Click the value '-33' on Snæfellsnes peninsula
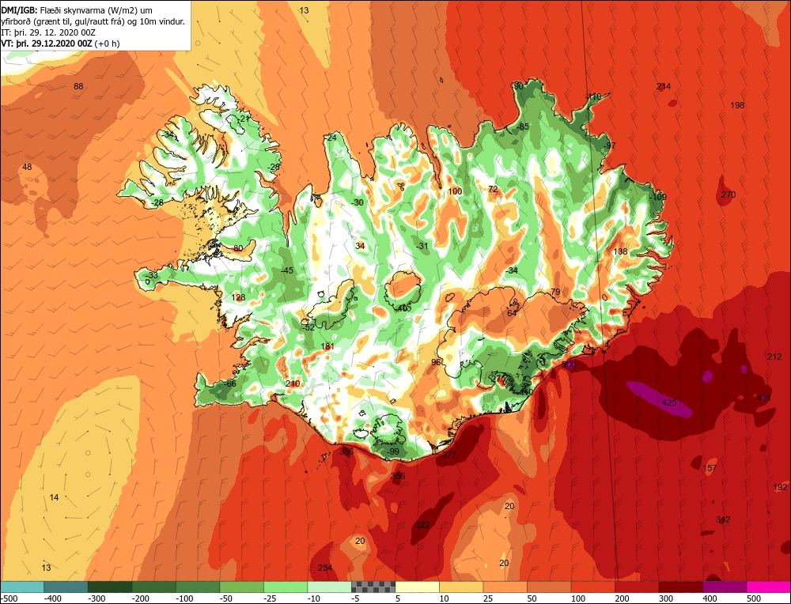This screenshot has height=604, width=791. click(151, 276)
